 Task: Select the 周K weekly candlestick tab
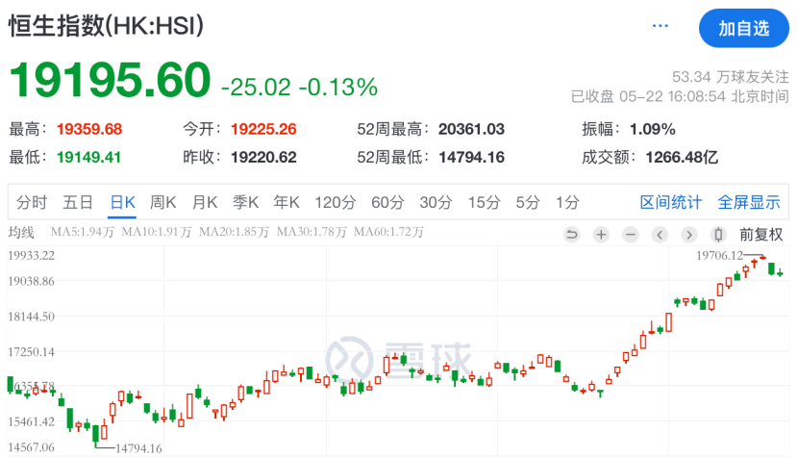coord(162,202)
